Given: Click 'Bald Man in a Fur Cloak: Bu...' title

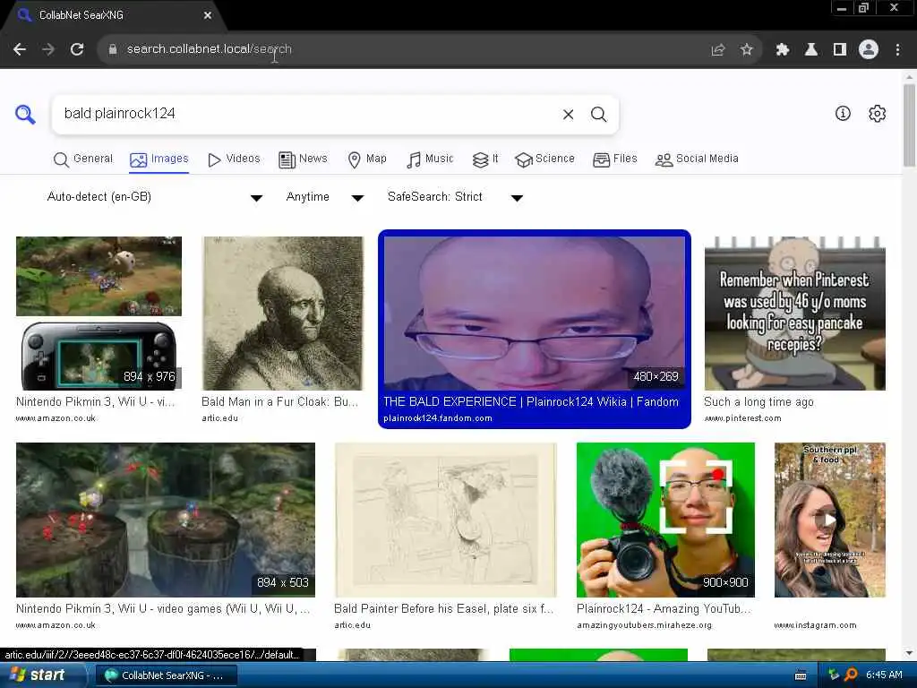Looking at the screenshot, I should coord(279,402).
